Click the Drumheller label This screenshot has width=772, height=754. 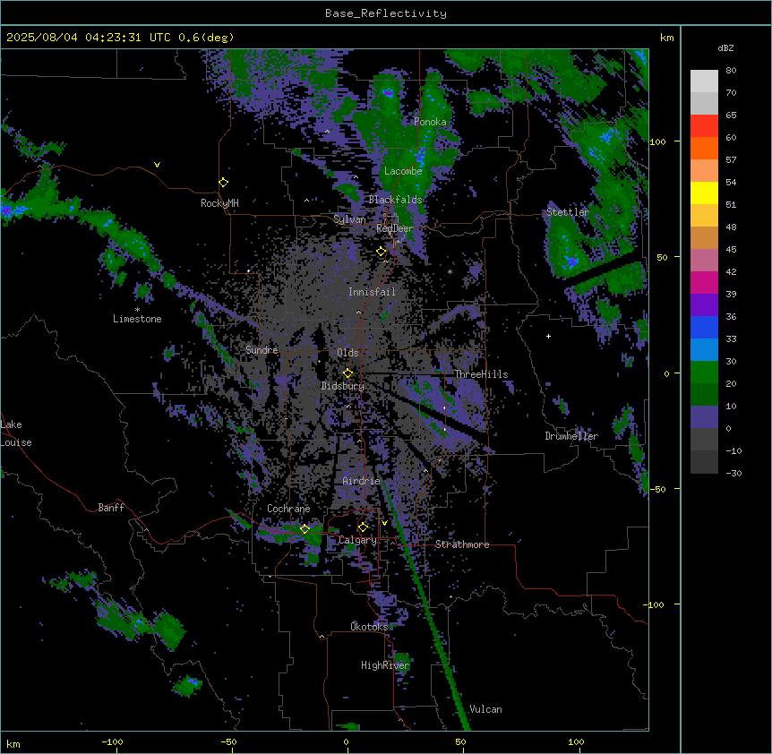click(x=571, y=436)
